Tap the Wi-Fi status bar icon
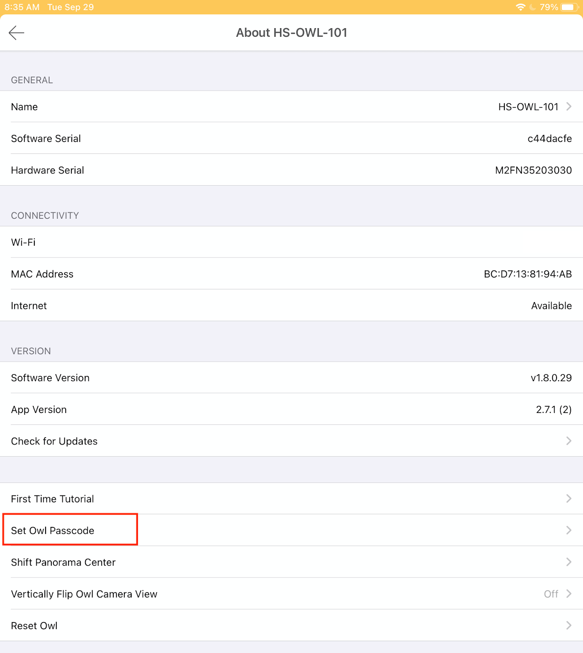This screenshot has width=583, height=653. pos(520,7)
